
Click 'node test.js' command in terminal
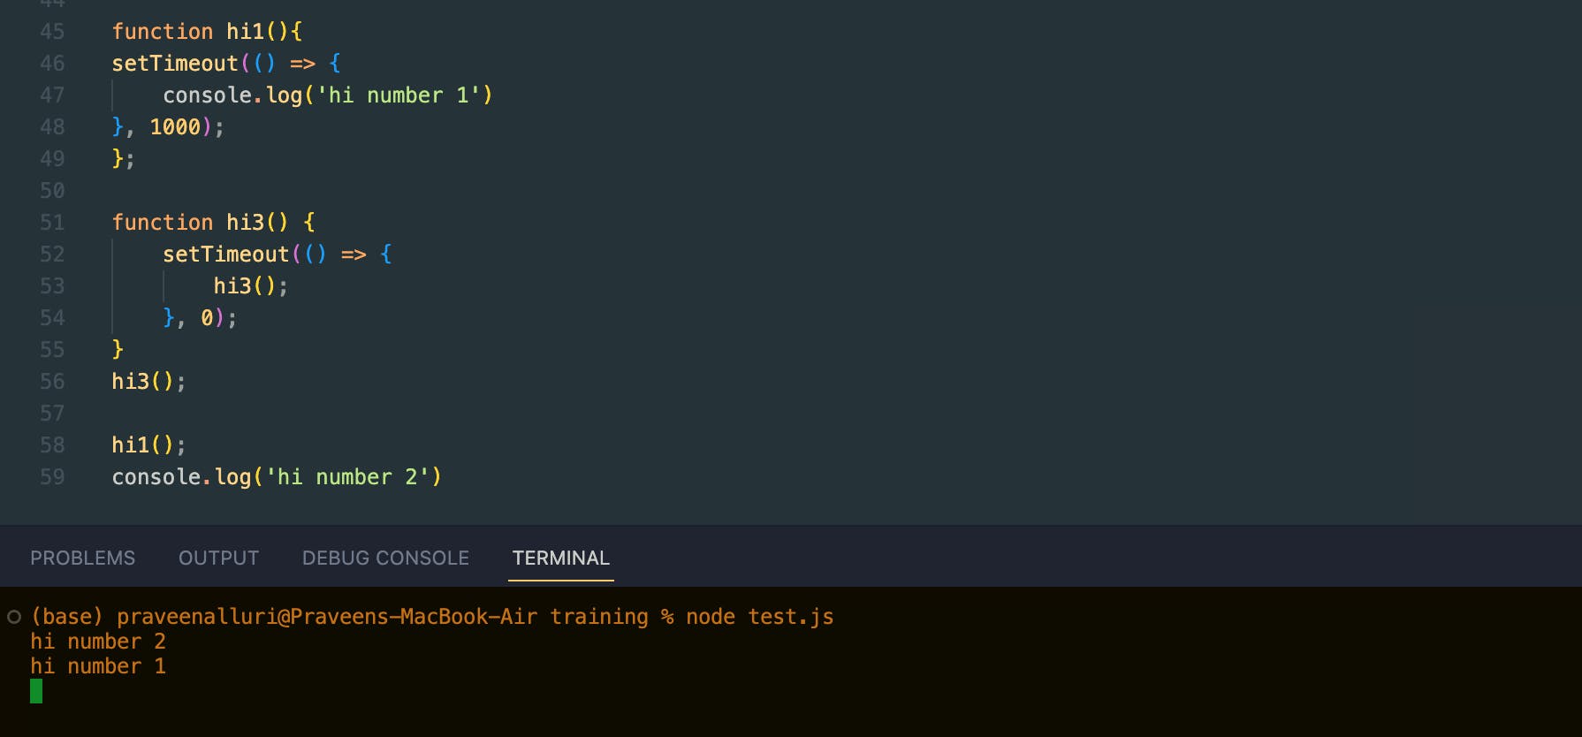[760, 617]
